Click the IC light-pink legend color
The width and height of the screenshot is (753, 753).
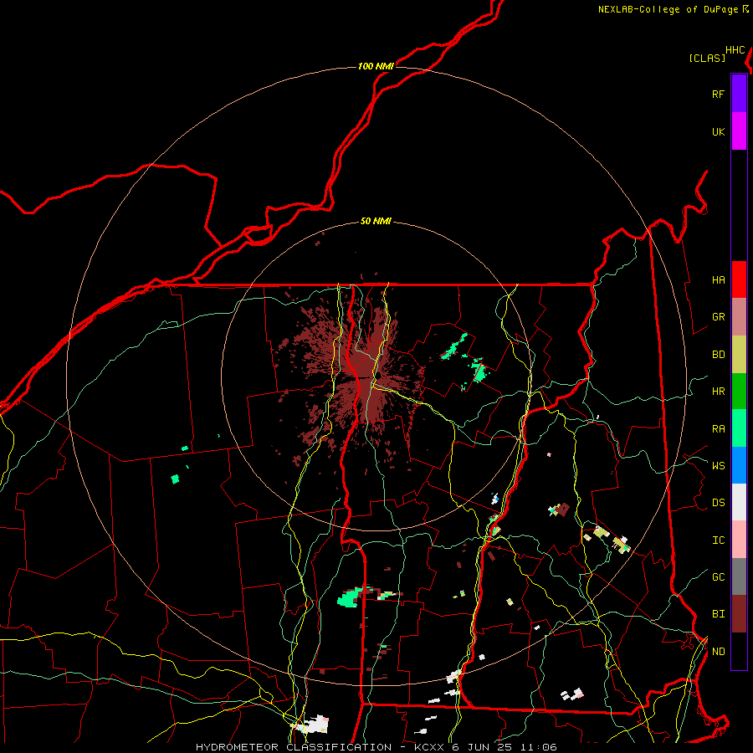click(739, 540)
